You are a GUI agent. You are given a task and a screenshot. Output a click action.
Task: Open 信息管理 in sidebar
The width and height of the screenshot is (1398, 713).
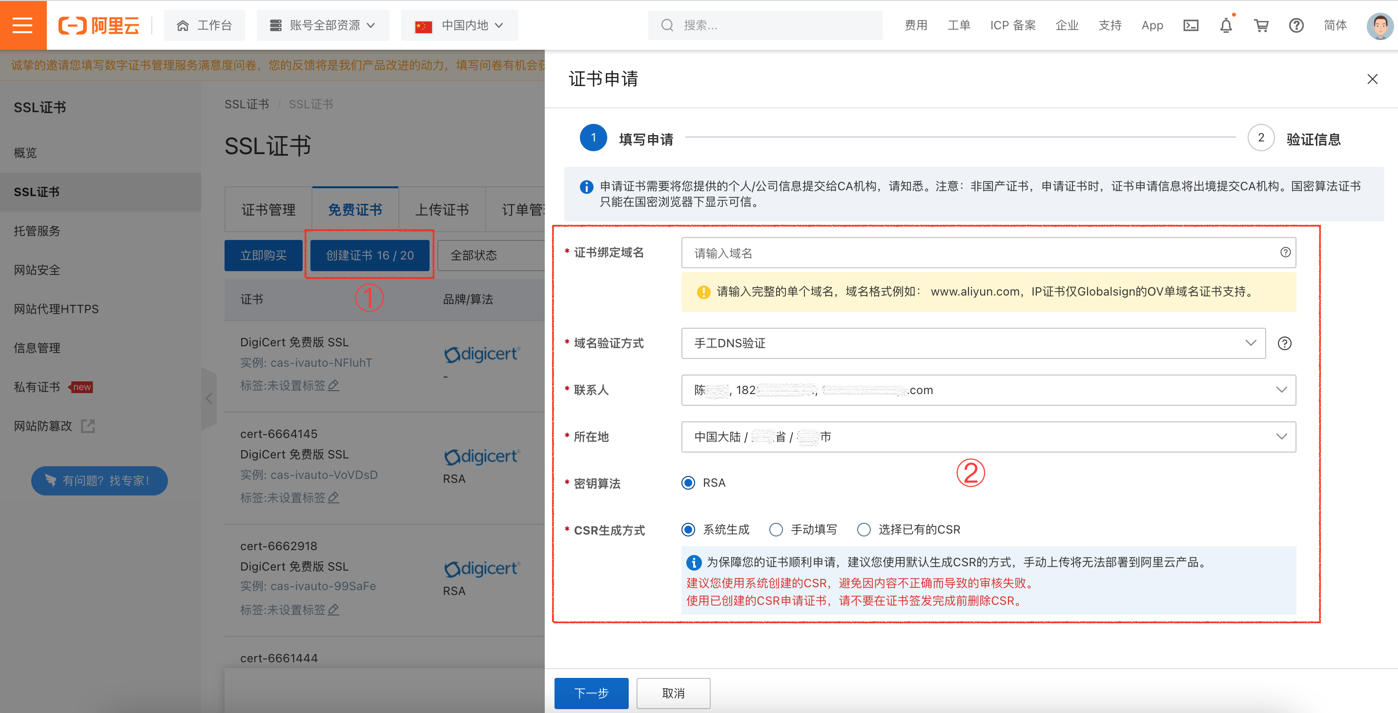(37, 348)
